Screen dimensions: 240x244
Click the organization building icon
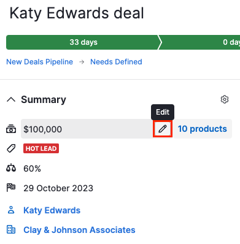pos(11,229)
